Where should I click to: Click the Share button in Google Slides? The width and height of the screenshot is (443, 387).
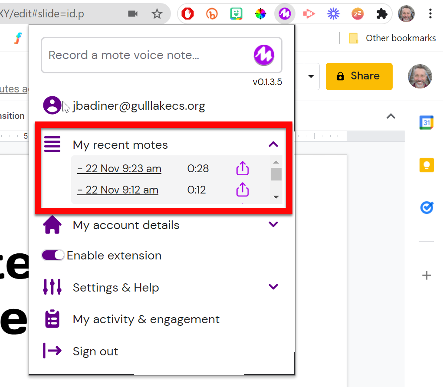[359, 76]
